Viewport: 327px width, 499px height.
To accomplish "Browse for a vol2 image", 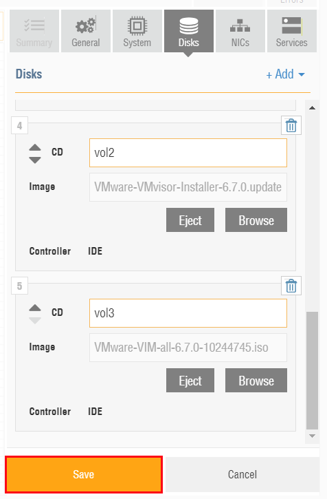I will click(256, 220).
